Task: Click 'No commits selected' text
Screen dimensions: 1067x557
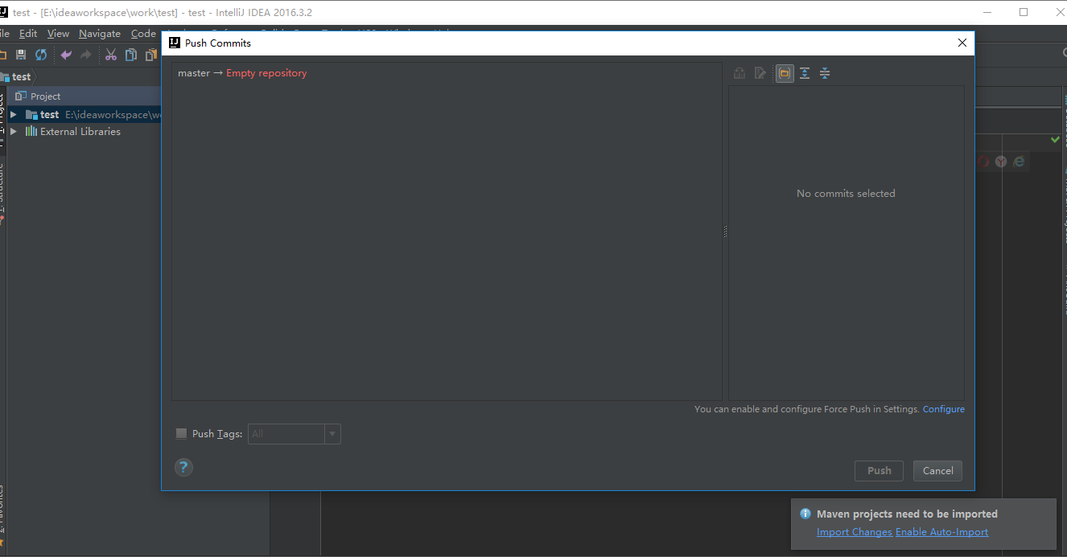Action: pyautogui.click(x=846, y=194)
